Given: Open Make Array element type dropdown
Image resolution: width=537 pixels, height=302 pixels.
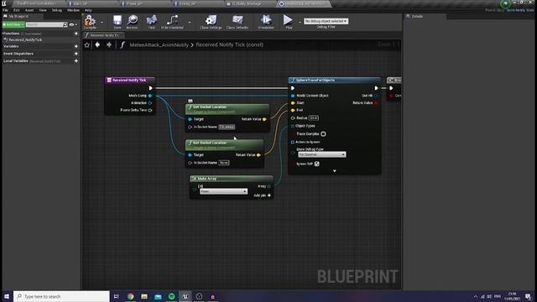Looking at the screenshot, I should point(223,191).
